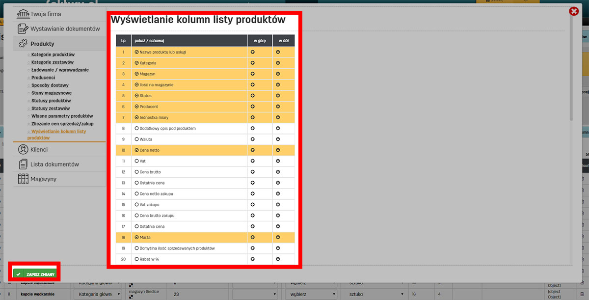
Task: Click the Lista dokumentów list icon
Action: 22,164
